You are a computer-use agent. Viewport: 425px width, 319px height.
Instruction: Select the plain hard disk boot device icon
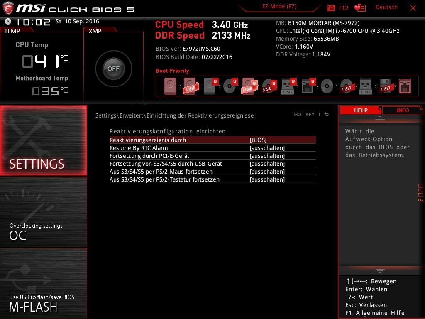click(x=170, y=86)
